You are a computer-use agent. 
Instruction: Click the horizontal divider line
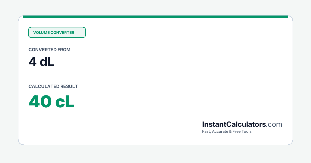(155, 75)
